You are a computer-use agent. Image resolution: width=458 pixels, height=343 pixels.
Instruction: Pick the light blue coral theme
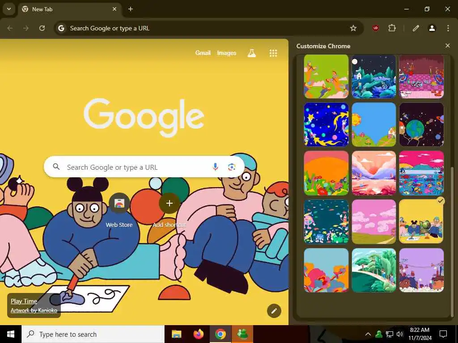(x=326, y=270)
